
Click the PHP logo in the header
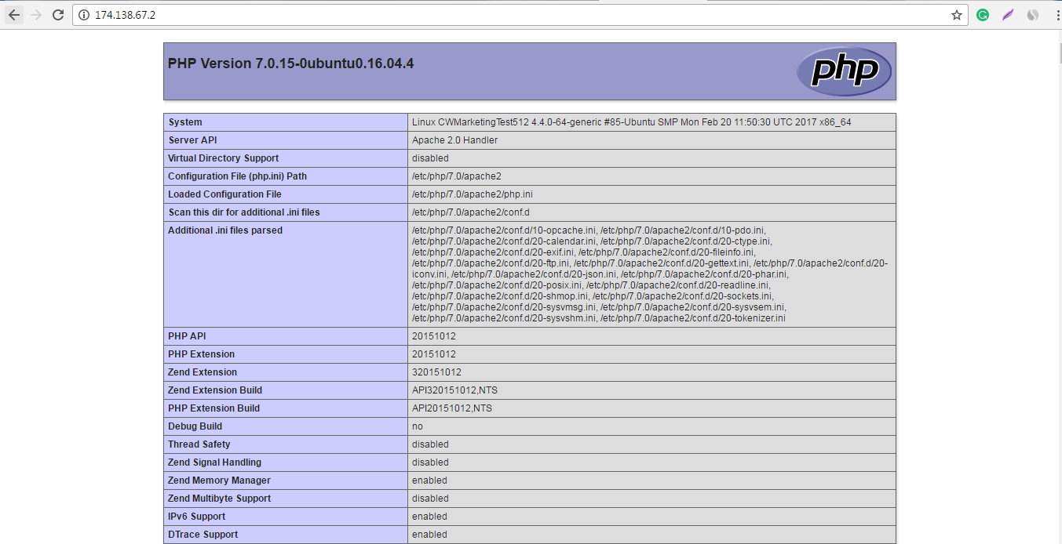(x=844, y=71)
